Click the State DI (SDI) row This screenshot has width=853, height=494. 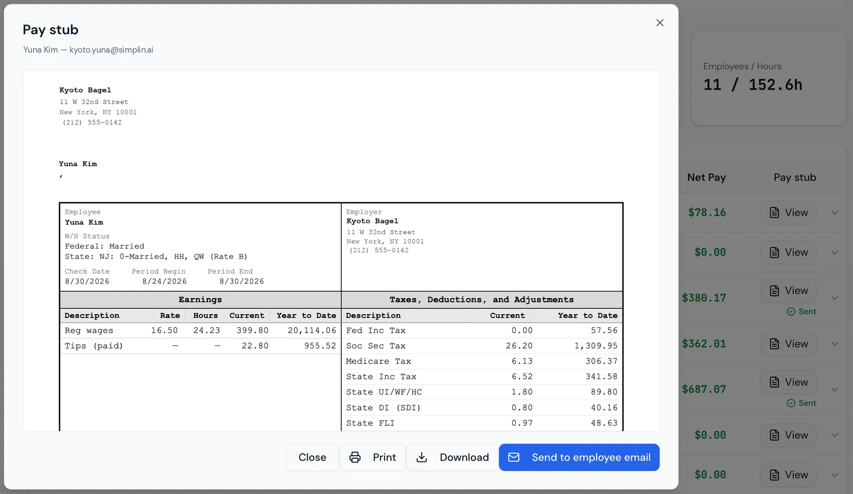tap(482, 408)
